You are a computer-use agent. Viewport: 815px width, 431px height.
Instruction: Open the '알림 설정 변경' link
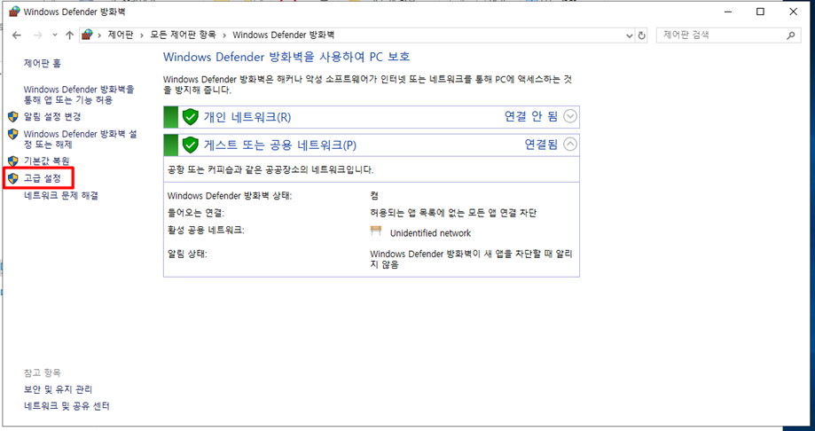point(52,116)
